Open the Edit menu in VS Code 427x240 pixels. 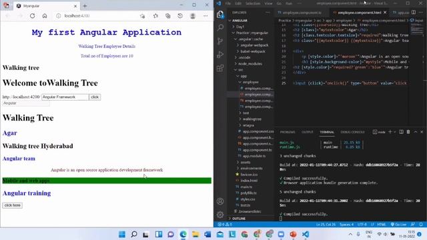(x=238, y=3)
